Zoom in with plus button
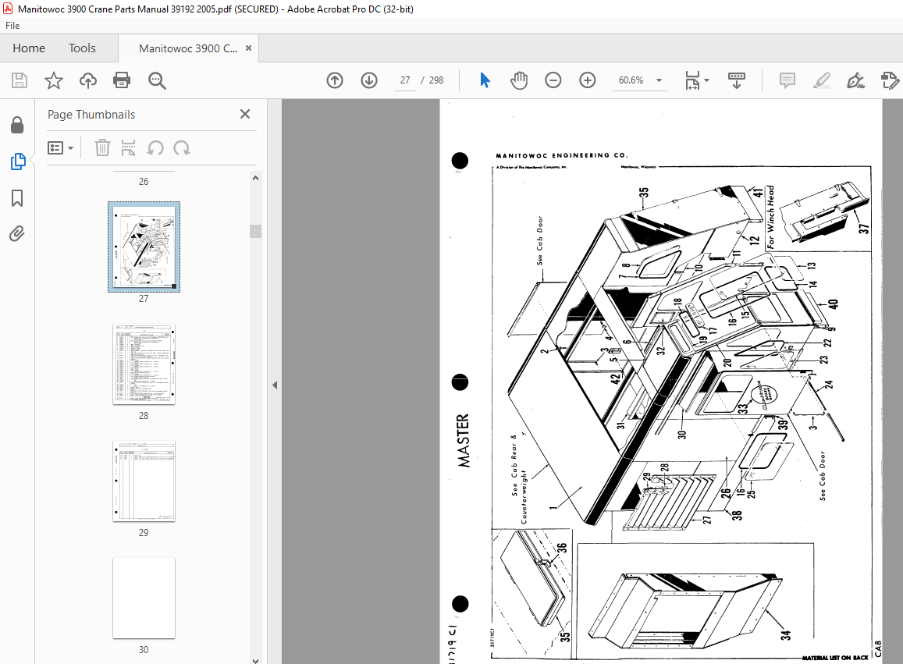 (588, 80)
